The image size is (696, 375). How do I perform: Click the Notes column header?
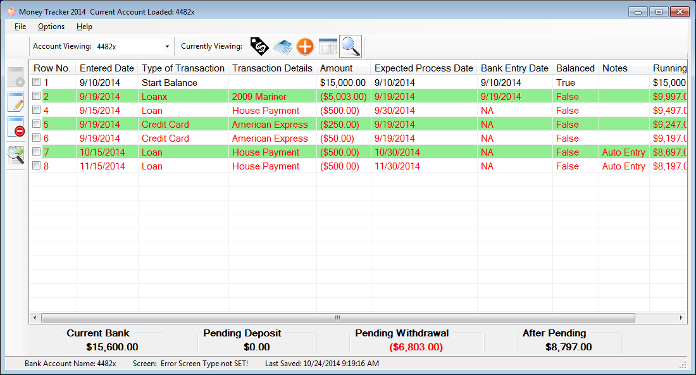[624, 68]
